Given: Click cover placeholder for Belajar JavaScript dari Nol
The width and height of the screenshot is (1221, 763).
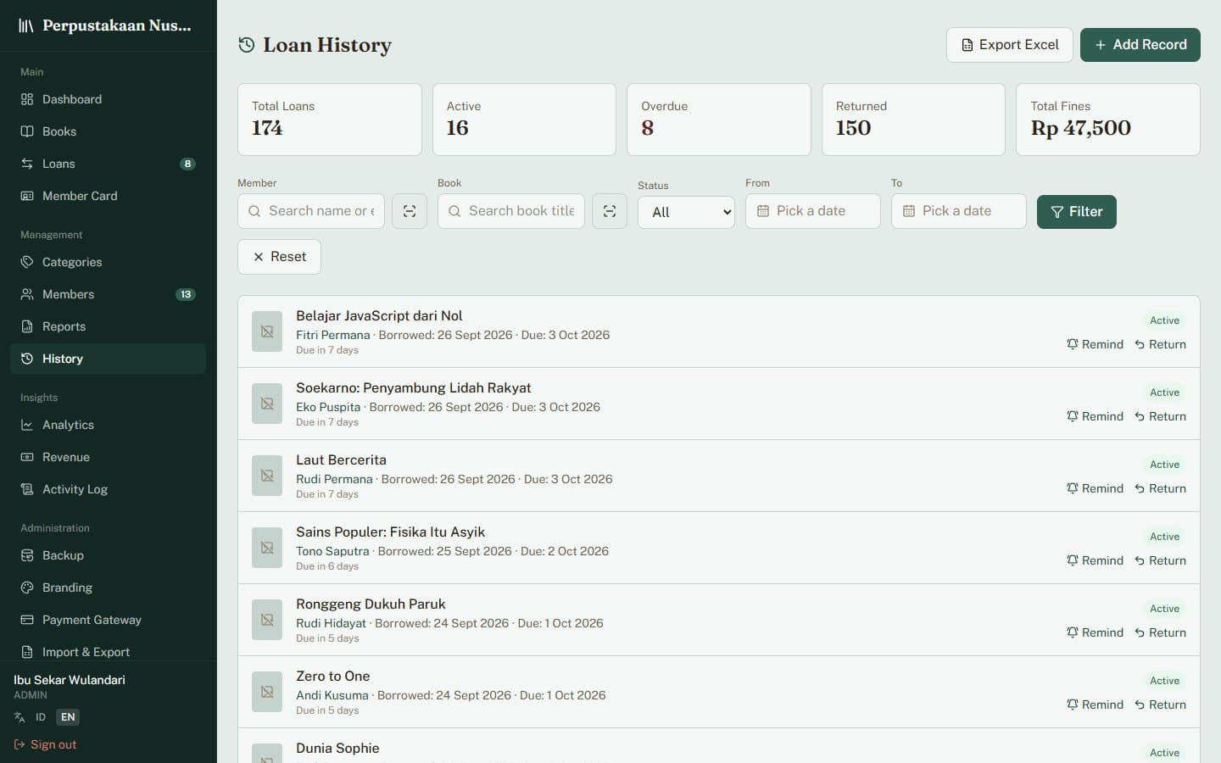Looking at the screenshot, I should point(267,331).
